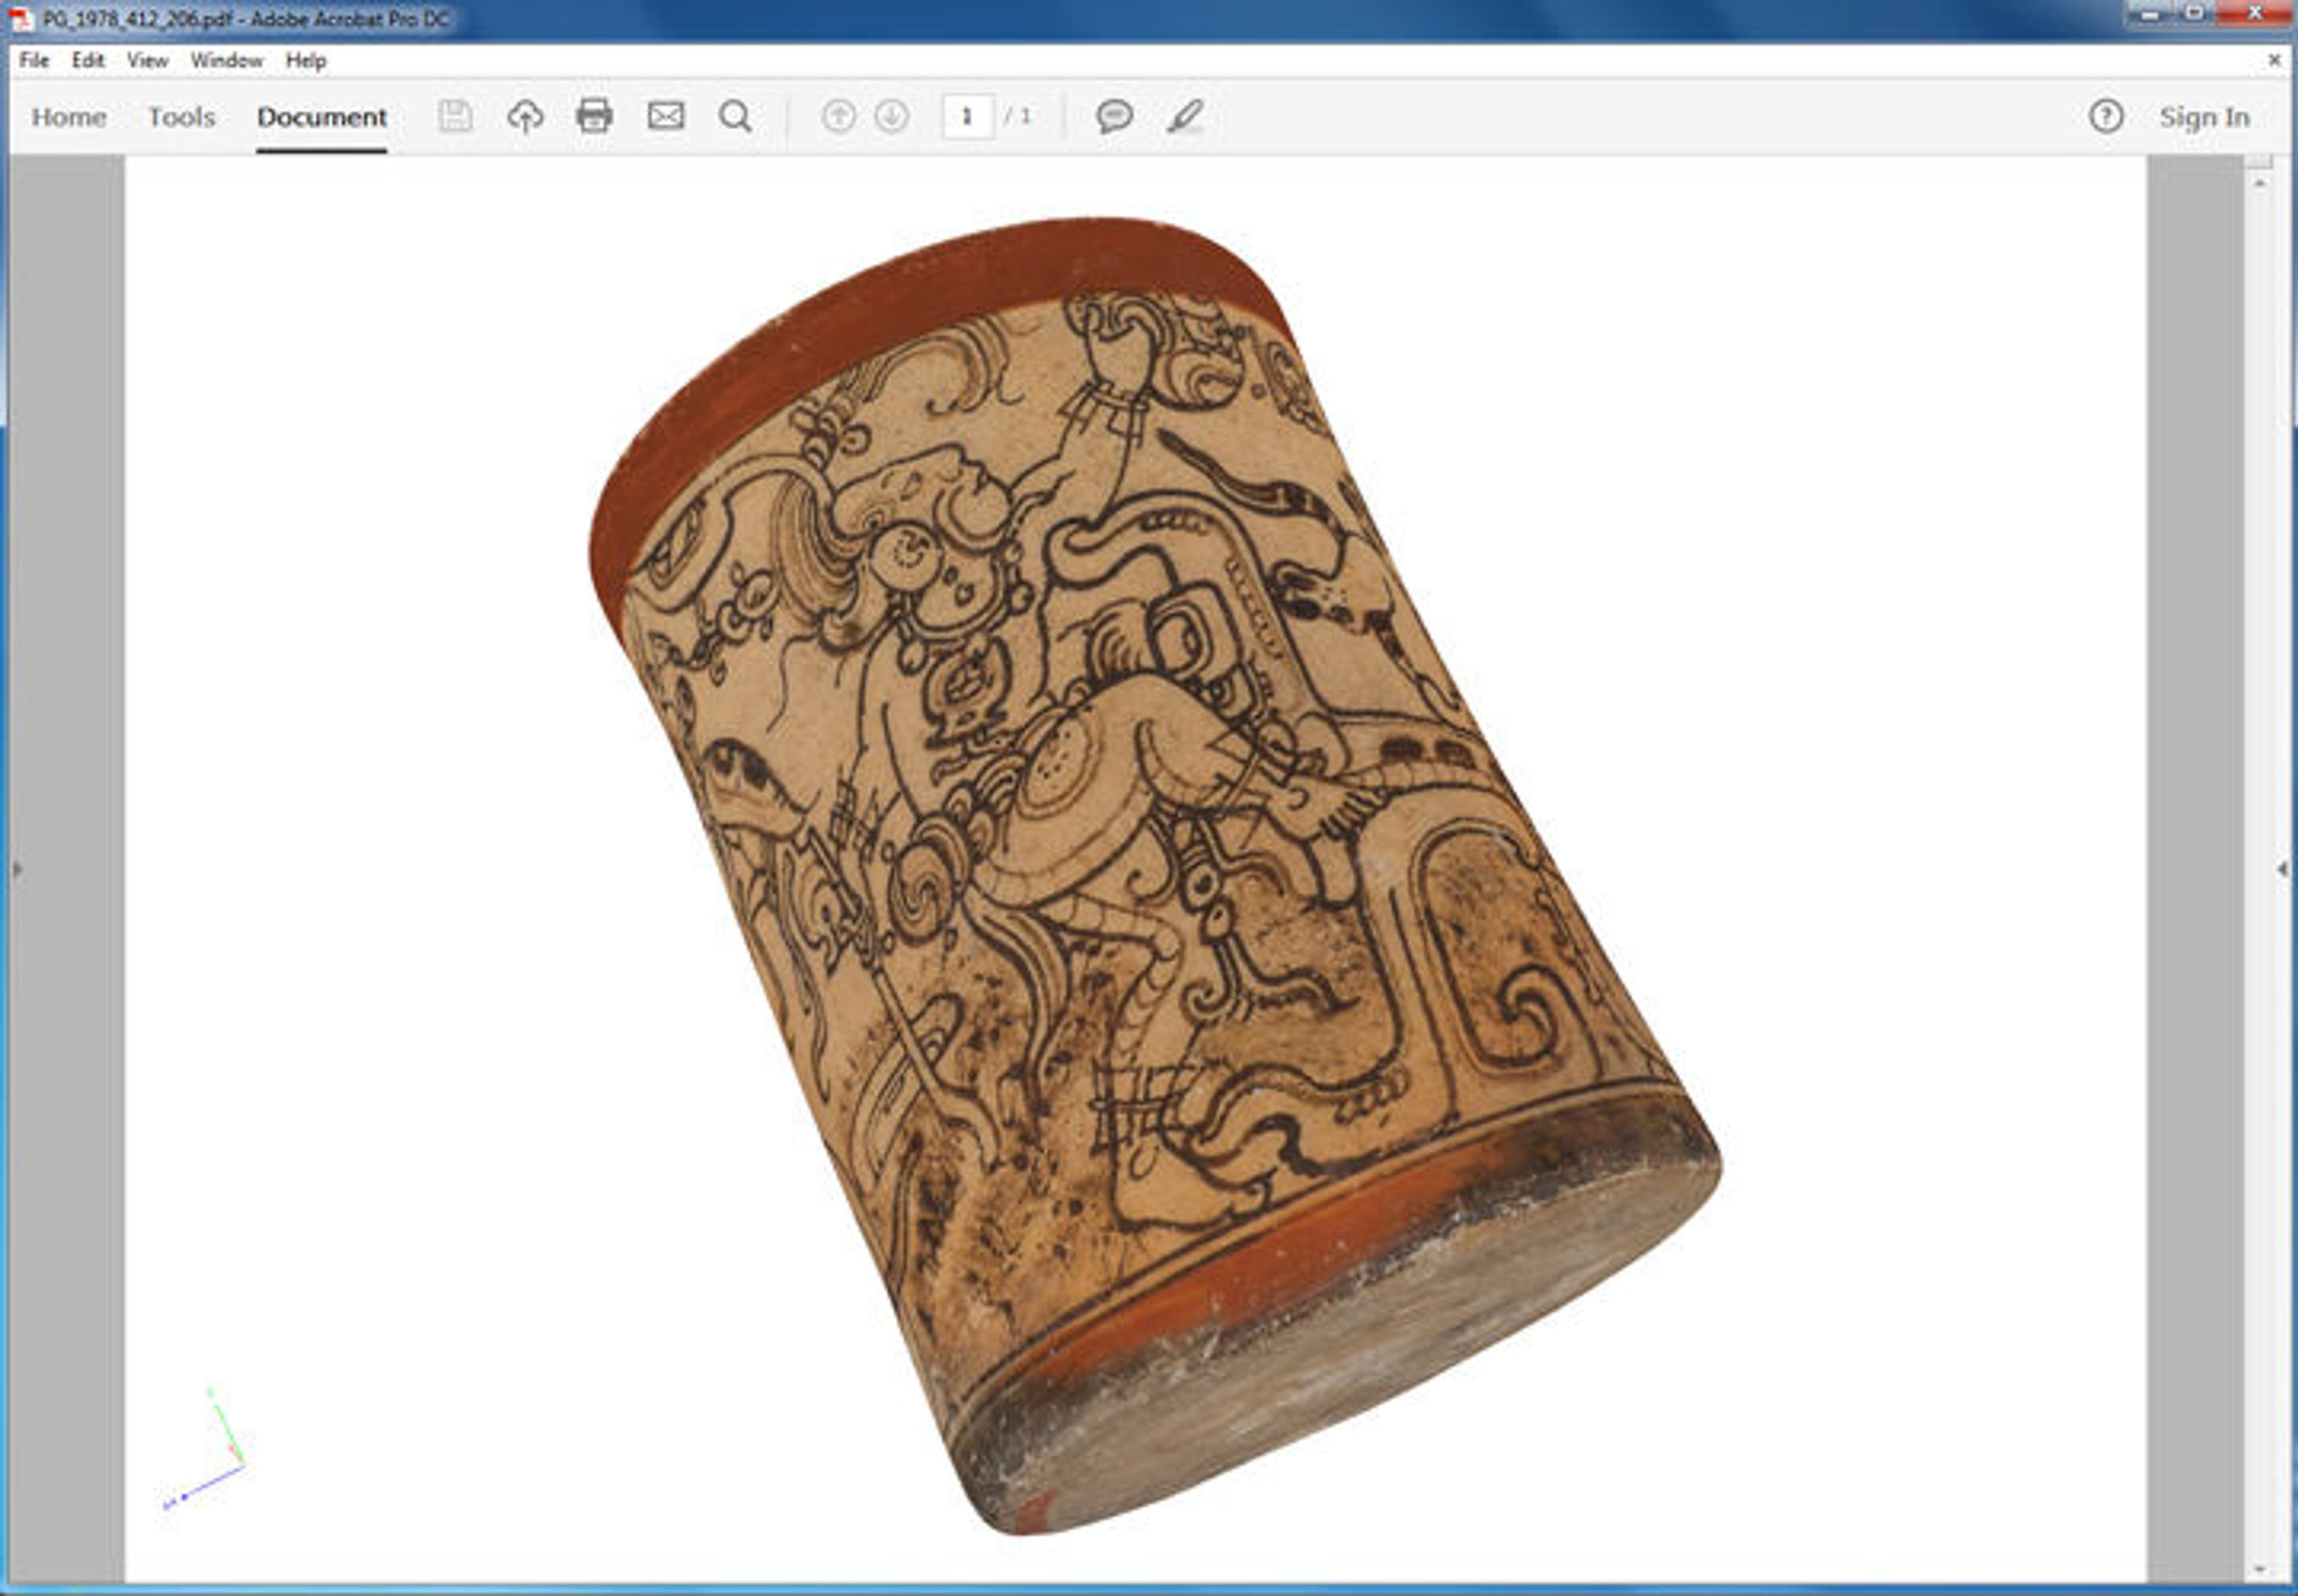Open the Fill & Sign pen icon
The width and height of the screenshot is (2298, 1596).
[1184, 116]
